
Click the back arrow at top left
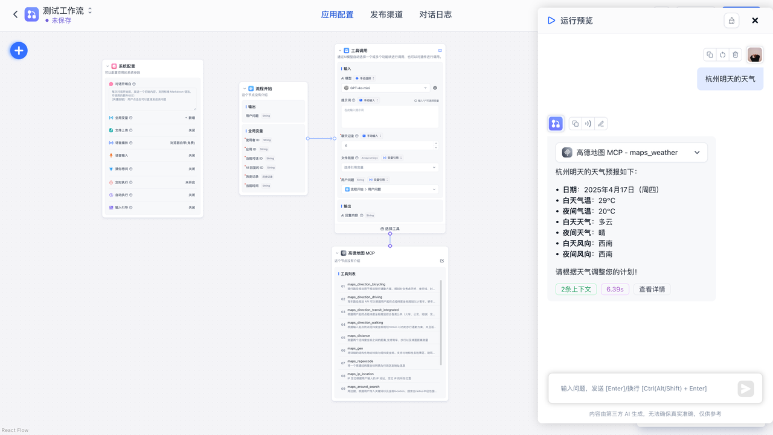coord(15,14)
